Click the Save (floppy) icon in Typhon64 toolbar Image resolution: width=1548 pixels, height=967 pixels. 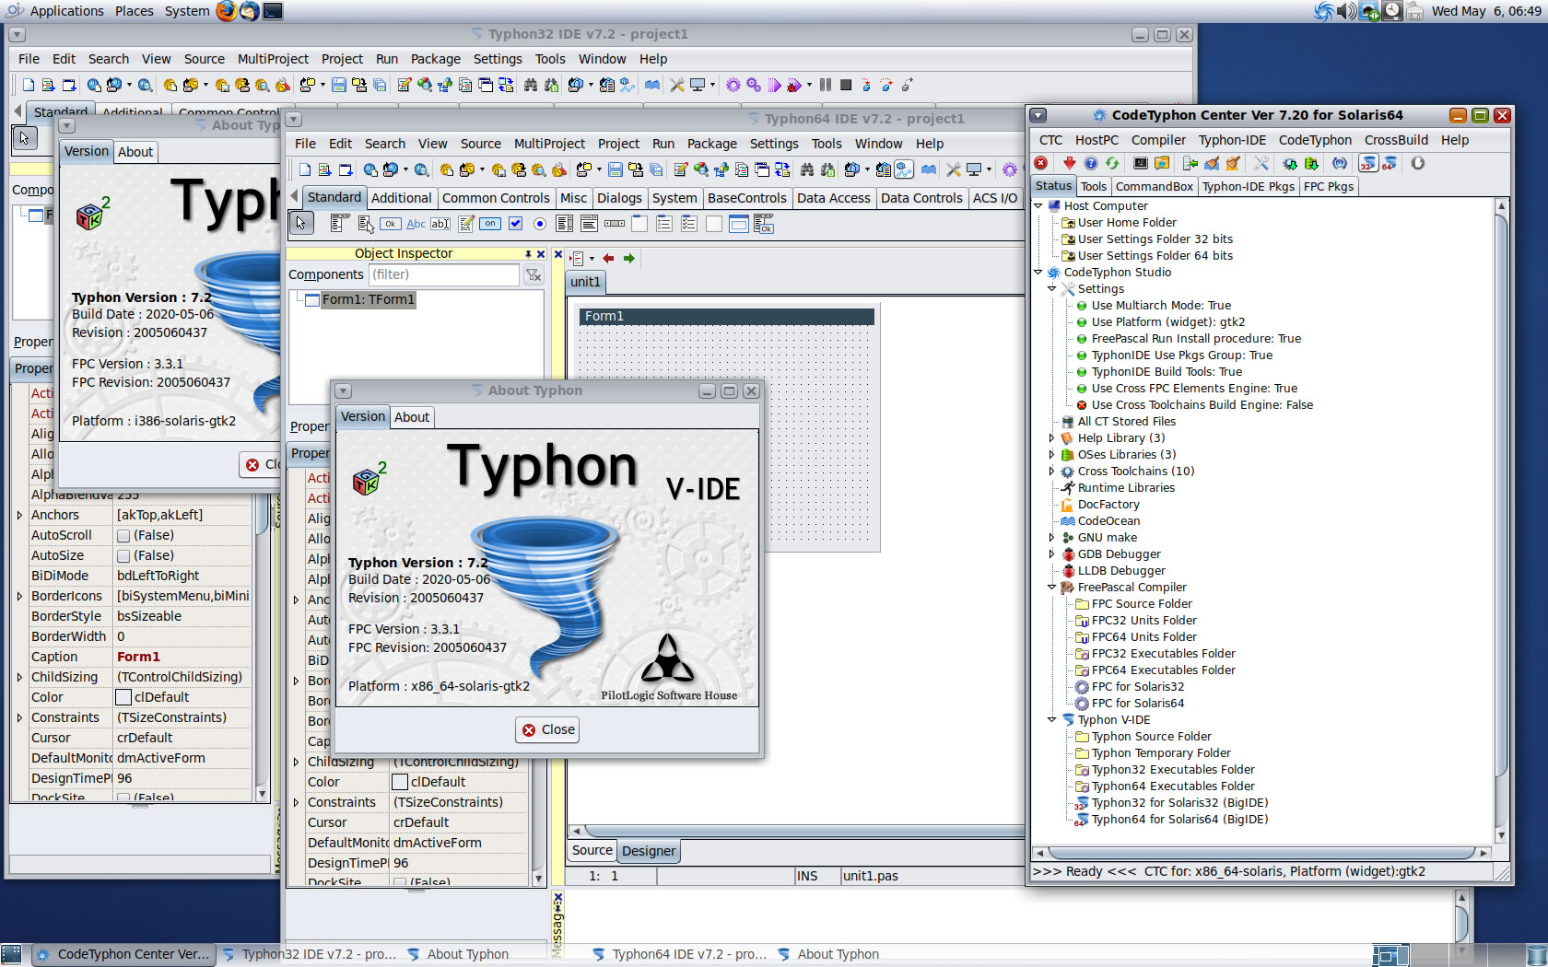tap(615, 169)
